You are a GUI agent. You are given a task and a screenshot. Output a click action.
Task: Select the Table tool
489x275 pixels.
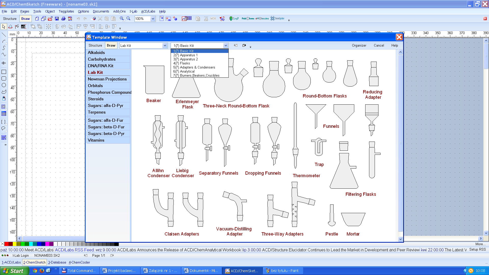click(4, 114)
